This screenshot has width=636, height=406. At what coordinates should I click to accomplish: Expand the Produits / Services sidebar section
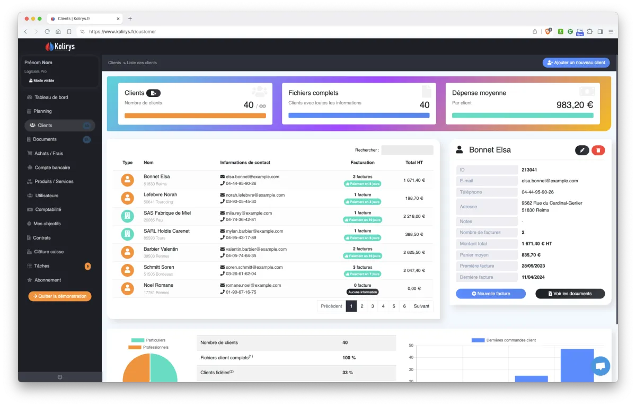(54, 181)
